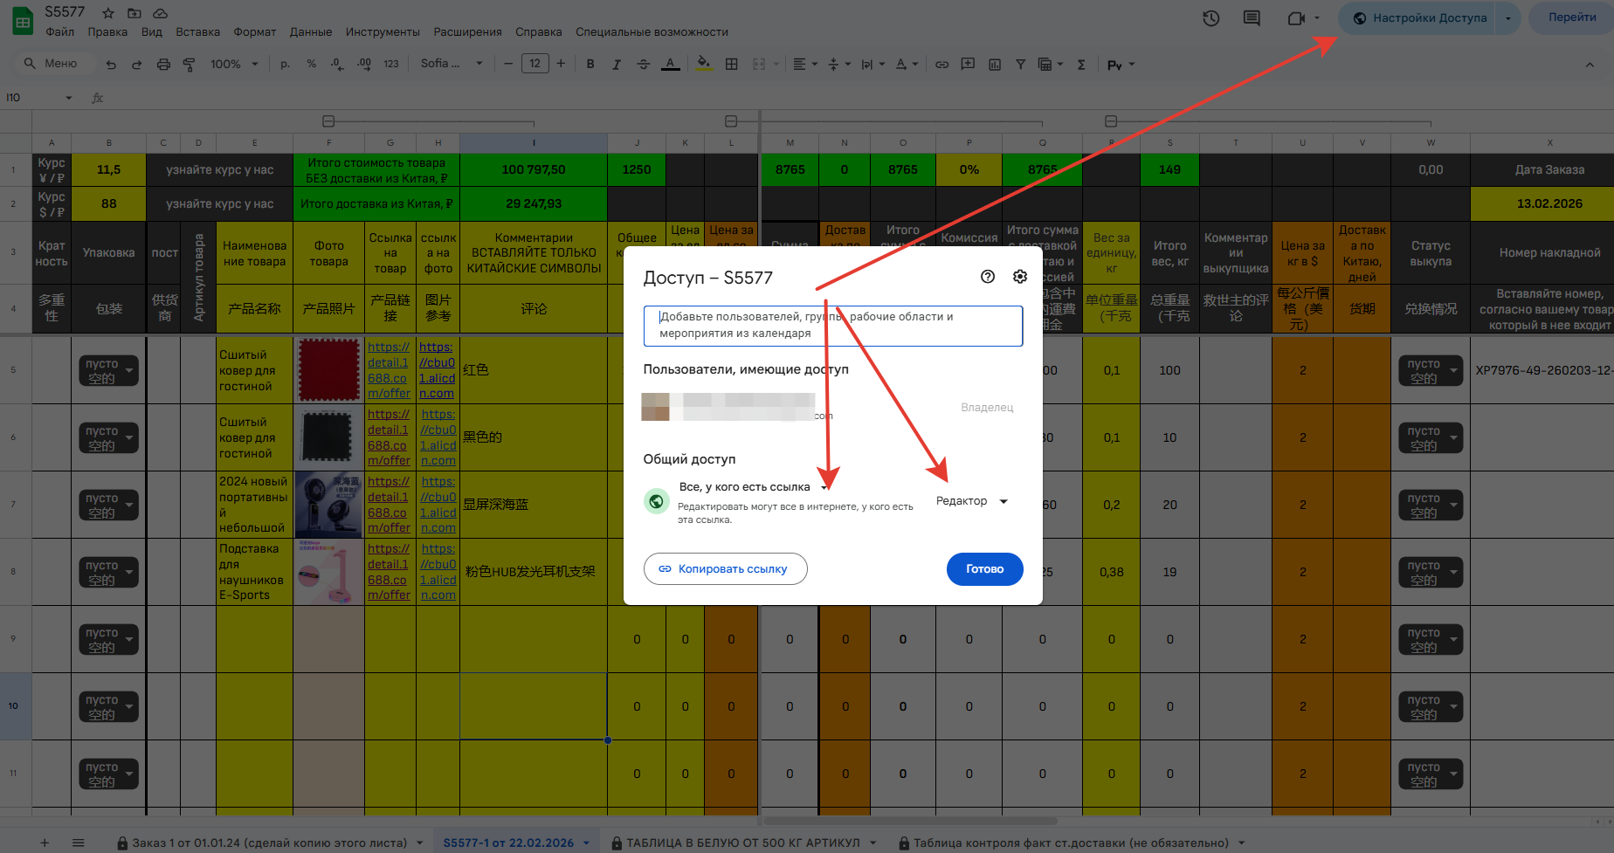The width and height of the screenshot is (1614, 853).
Task: Open the 100% zoom dropdown
Action: coord(234,64)
